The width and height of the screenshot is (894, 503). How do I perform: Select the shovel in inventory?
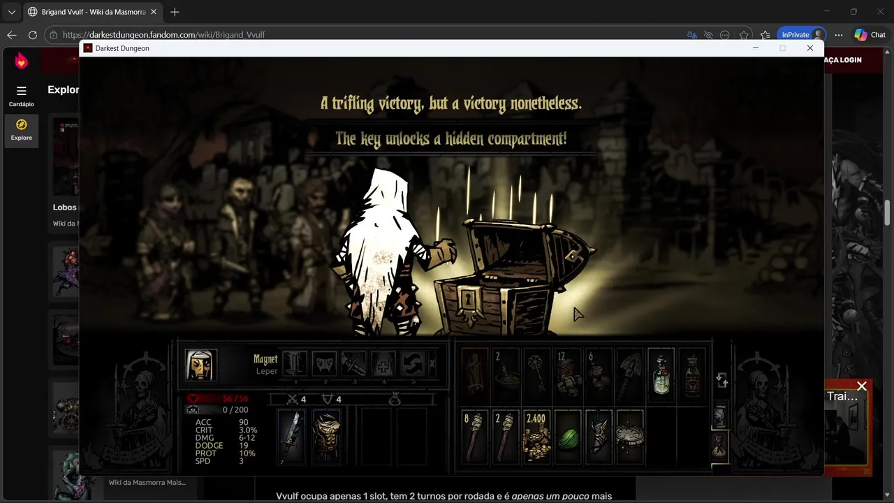630,376
